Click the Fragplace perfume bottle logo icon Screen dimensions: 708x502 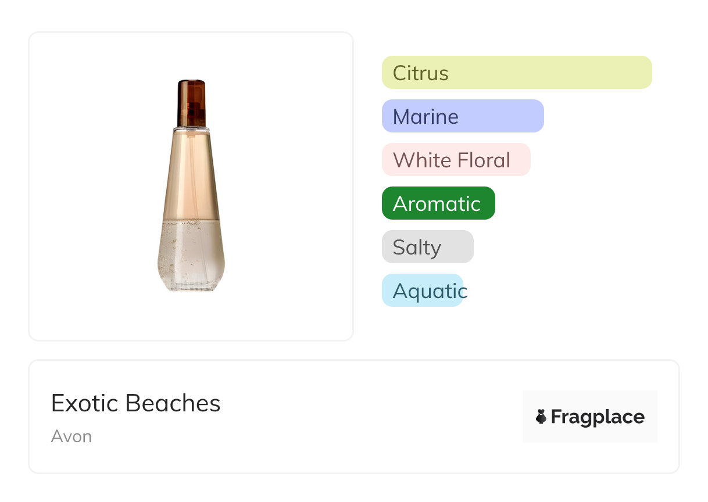pos(541,417)
